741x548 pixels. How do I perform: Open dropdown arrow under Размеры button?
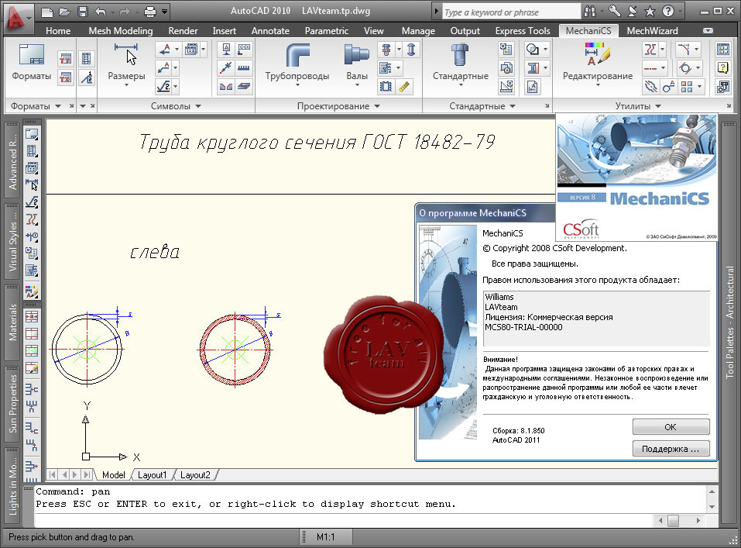click(x=126, y=85)
